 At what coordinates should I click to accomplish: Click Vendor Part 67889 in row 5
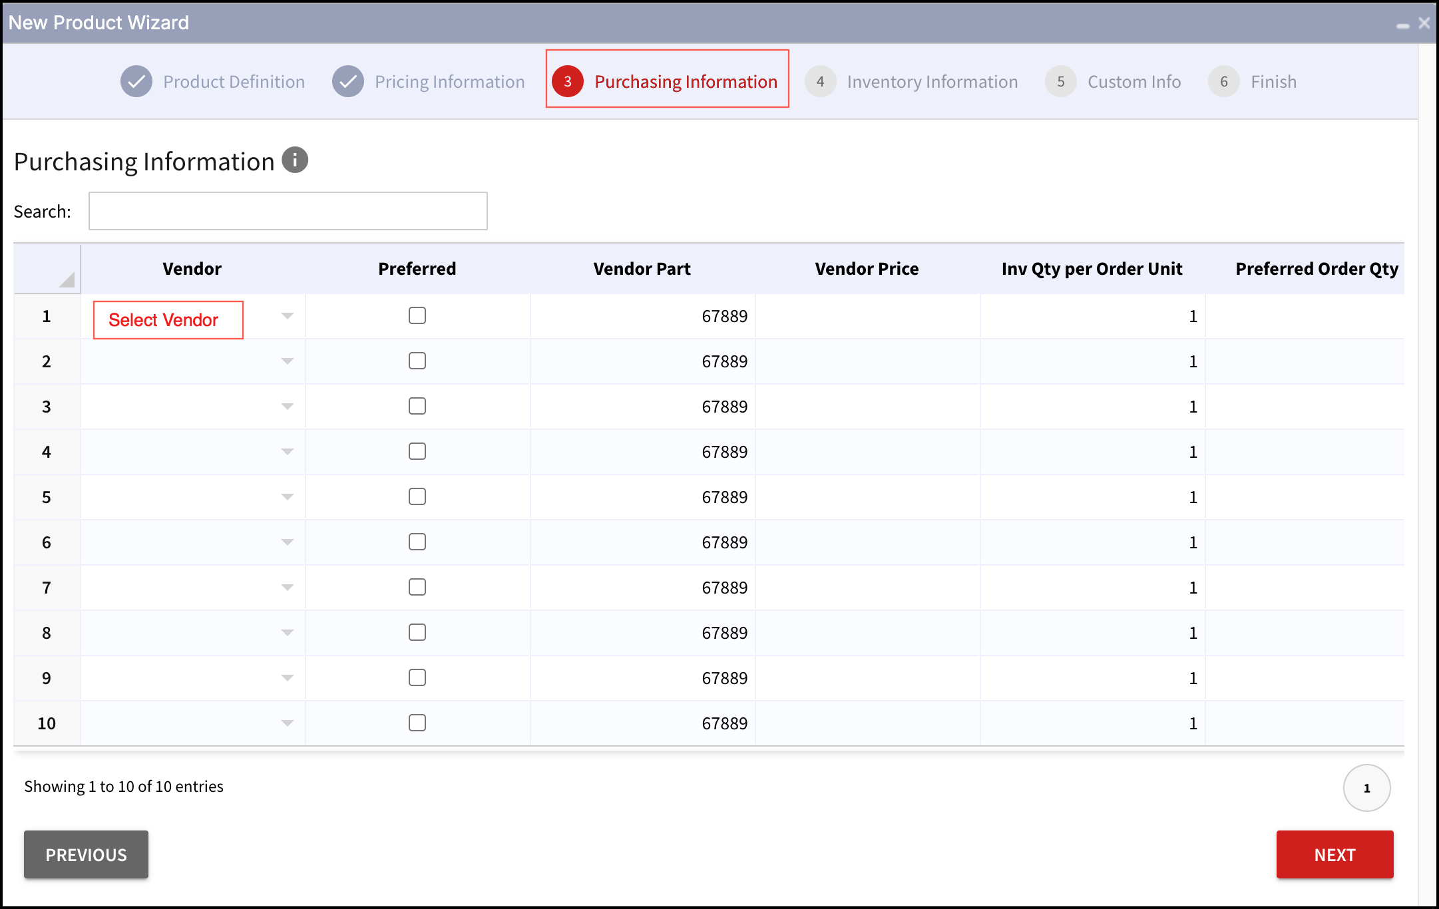[x=725, y=497]
